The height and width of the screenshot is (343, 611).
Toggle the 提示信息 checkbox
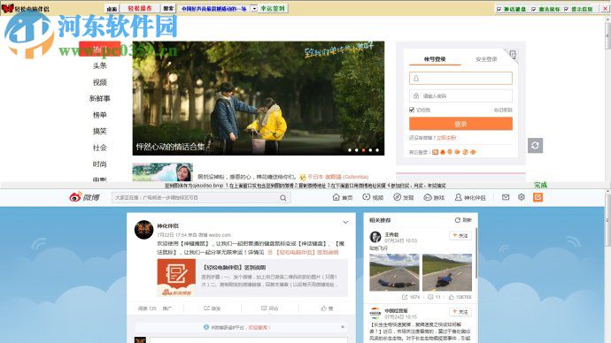[x=566, y=9]
